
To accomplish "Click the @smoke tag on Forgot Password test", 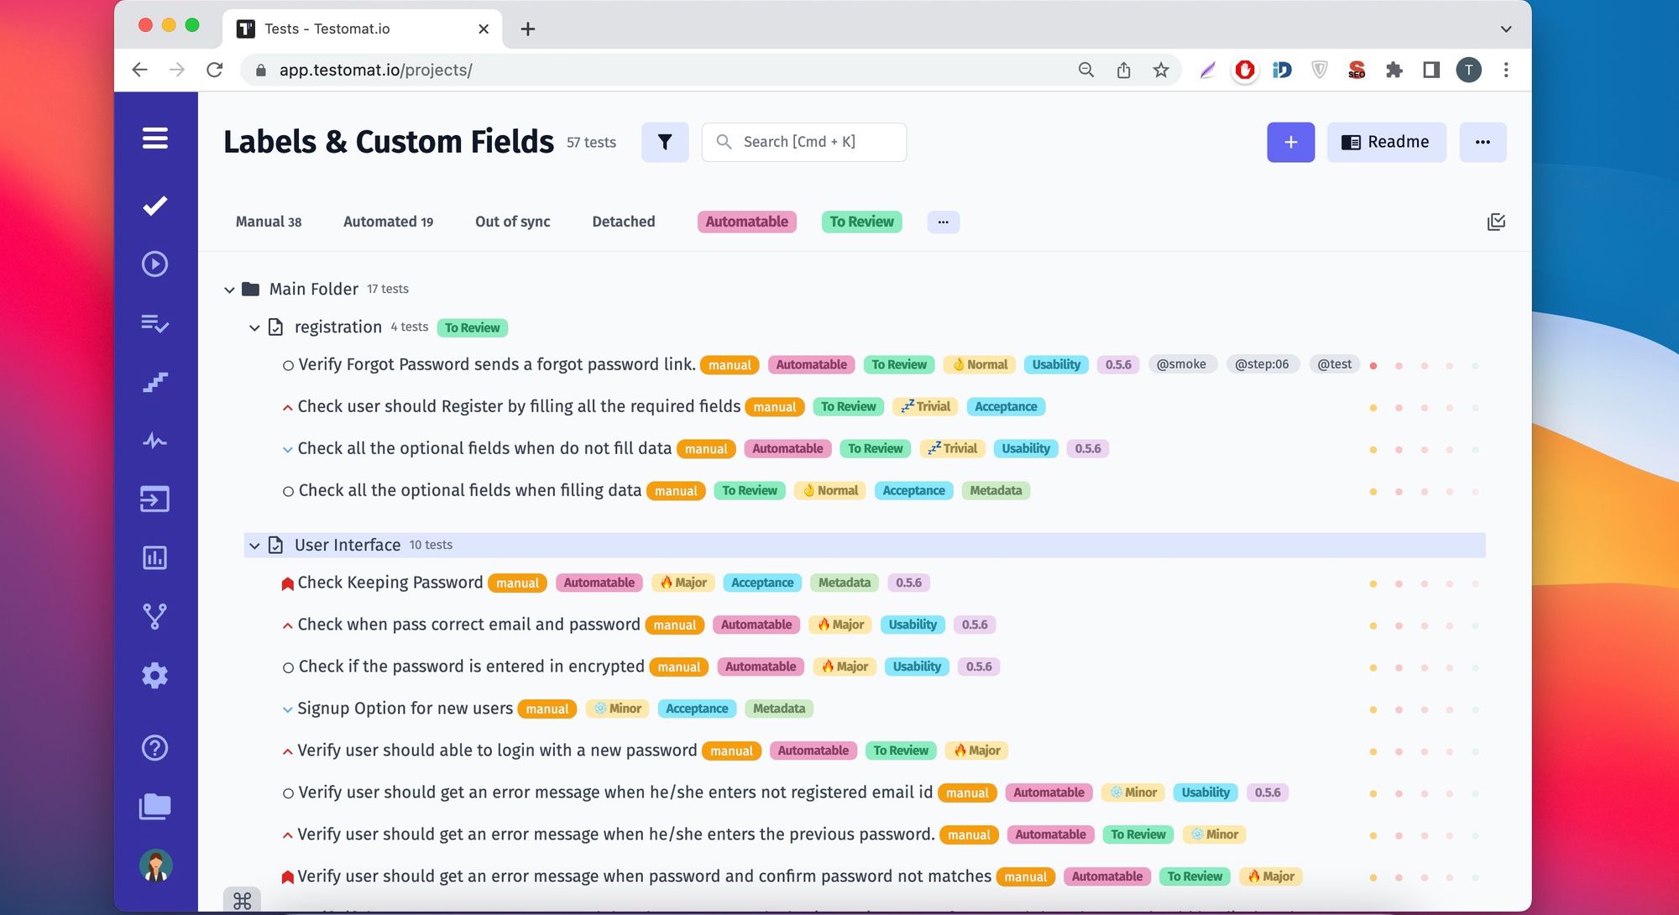I will click(x=1181, y=364).
